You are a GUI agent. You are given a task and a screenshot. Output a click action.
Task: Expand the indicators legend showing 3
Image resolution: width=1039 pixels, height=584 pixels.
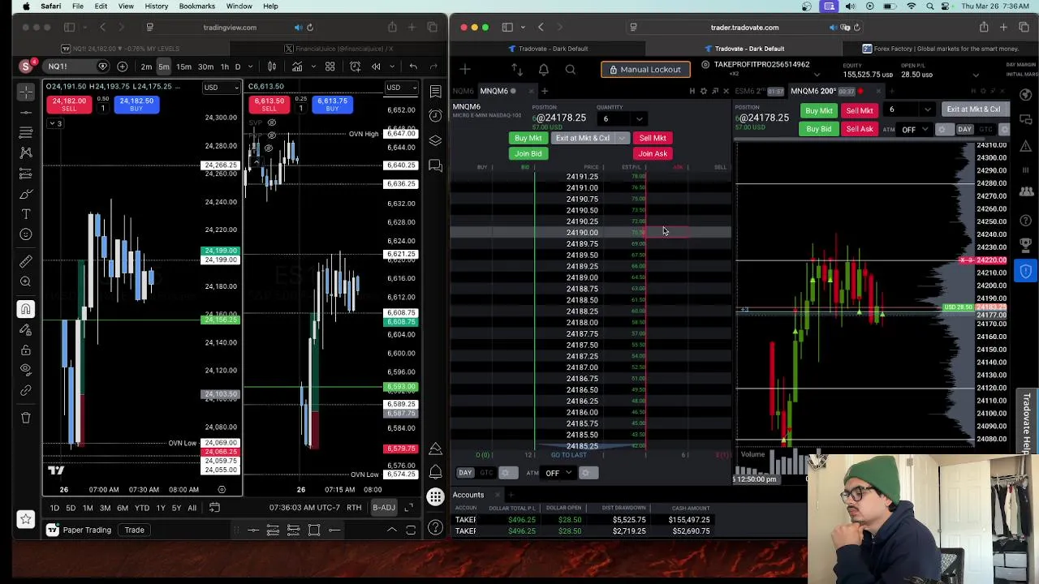click(55, 123)
